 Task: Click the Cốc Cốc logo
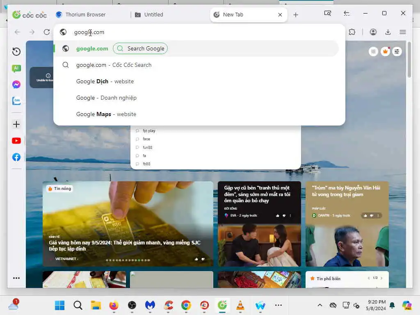30,14
